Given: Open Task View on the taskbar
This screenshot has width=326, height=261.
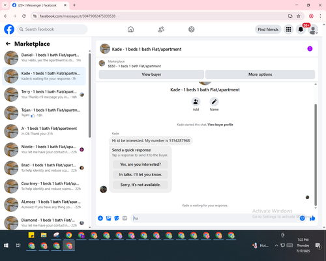Looking at the screenshot, I should pyautogui.click(x=18, y=245).
